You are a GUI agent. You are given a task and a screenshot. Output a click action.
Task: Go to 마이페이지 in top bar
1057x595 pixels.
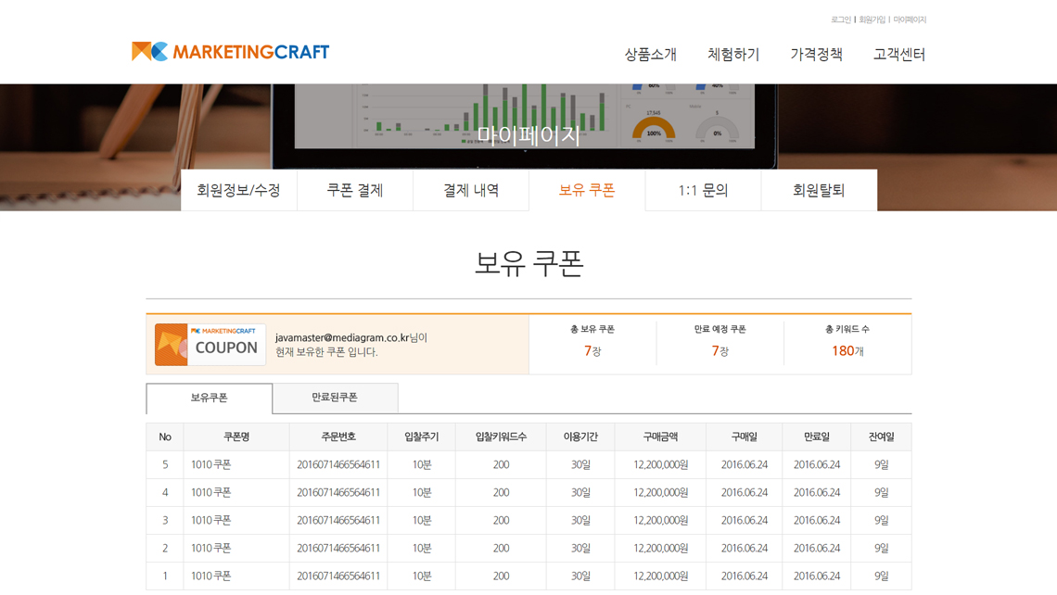click(x=910, y=19)
